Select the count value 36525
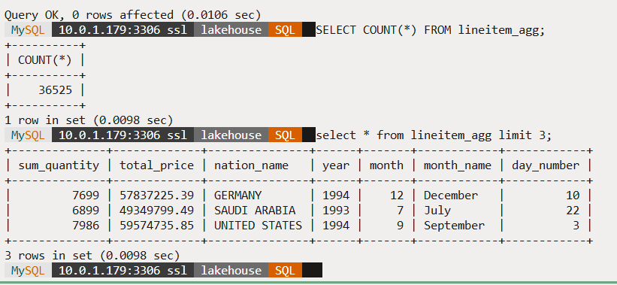The width and height of the screenshot is (617, 285). 55,90
